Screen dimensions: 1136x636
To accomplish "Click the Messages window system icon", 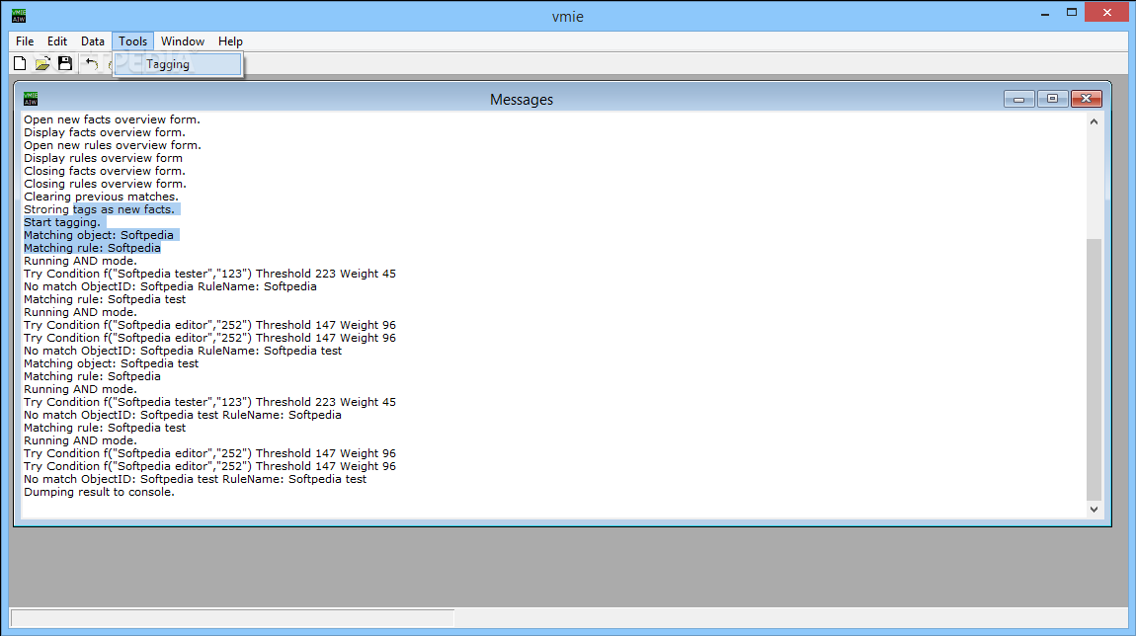I will pos(31,99).
